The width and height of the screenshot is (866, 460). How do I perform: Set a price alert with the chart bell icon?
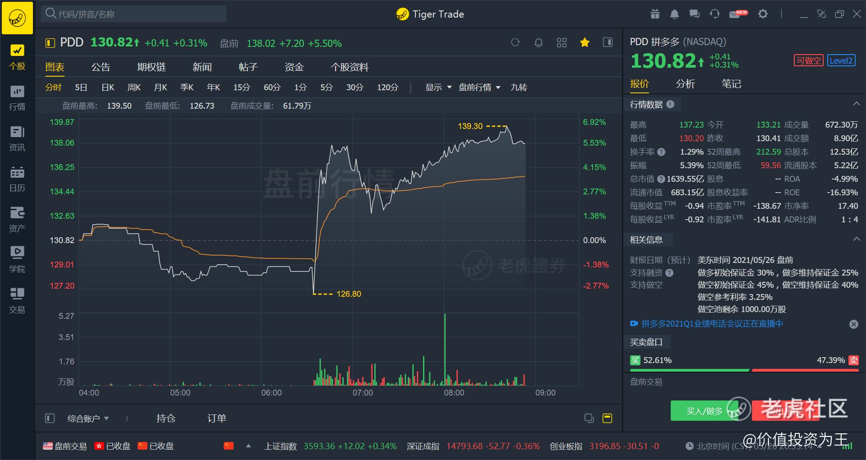tap(539, 42)
